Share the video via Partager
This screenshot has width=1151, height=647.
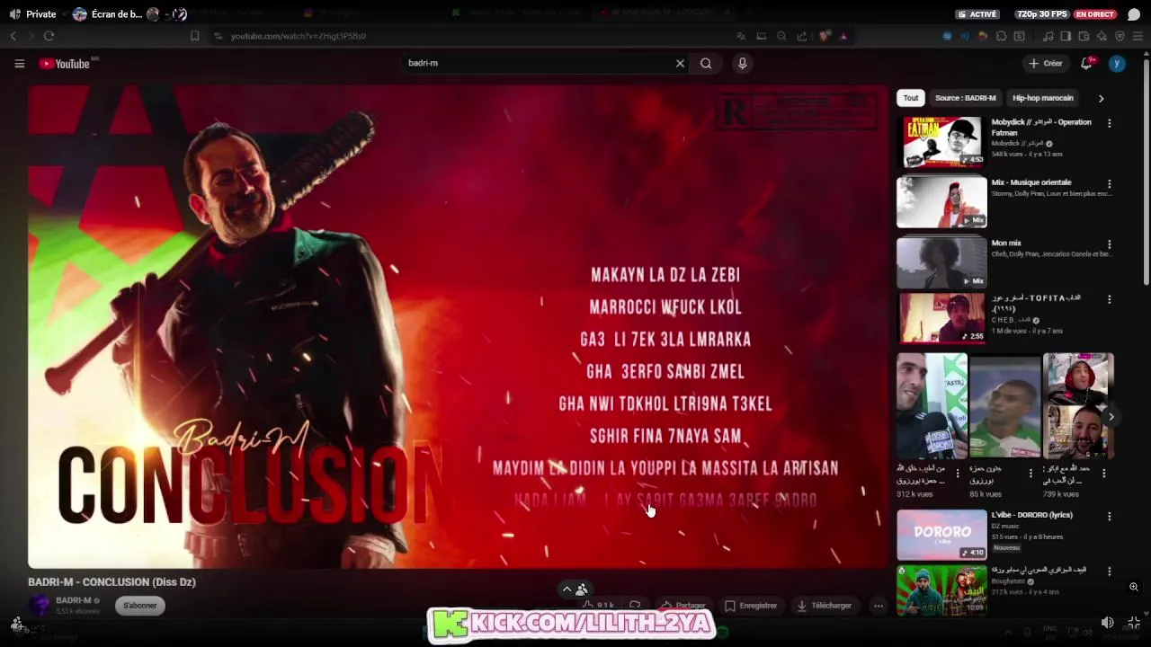coord(683,606)
